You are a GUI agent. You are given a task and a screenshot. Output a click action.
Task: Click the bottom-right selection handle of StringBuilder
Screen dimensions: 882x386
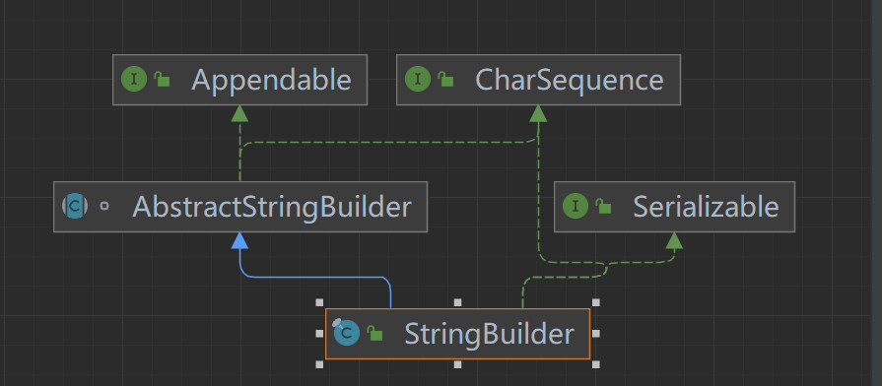595,364
